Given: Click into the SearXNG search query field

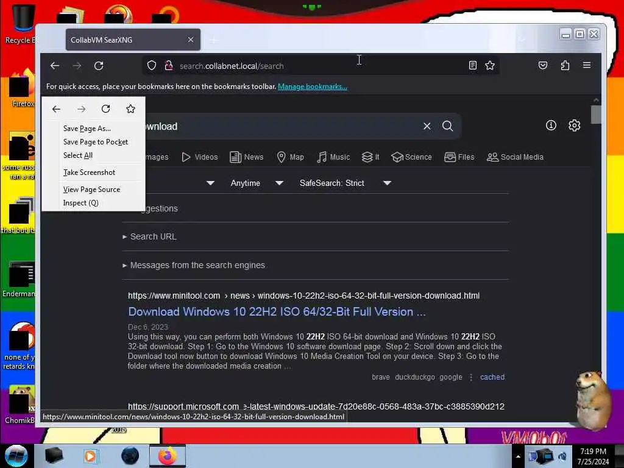Looking at the screenshot, I should tap(278, 126).
